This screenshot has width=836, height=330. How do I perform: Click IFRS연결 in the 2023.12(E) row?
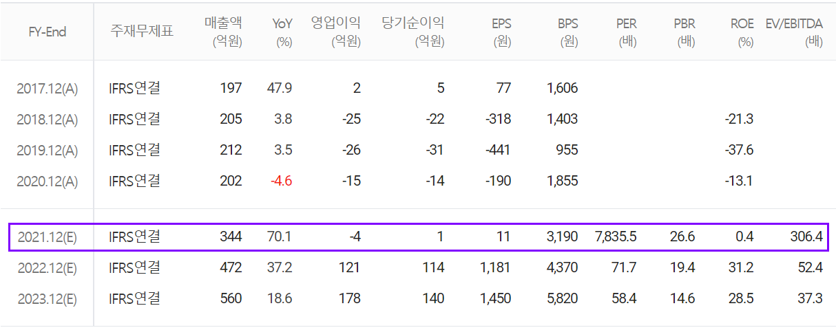click(135, 298)
